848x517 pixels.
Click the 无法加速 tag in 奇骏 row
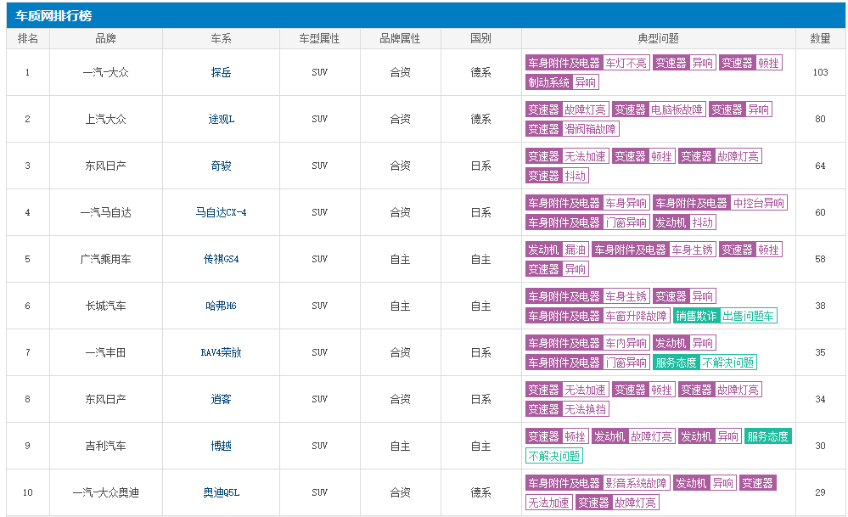tap(585, 156)
